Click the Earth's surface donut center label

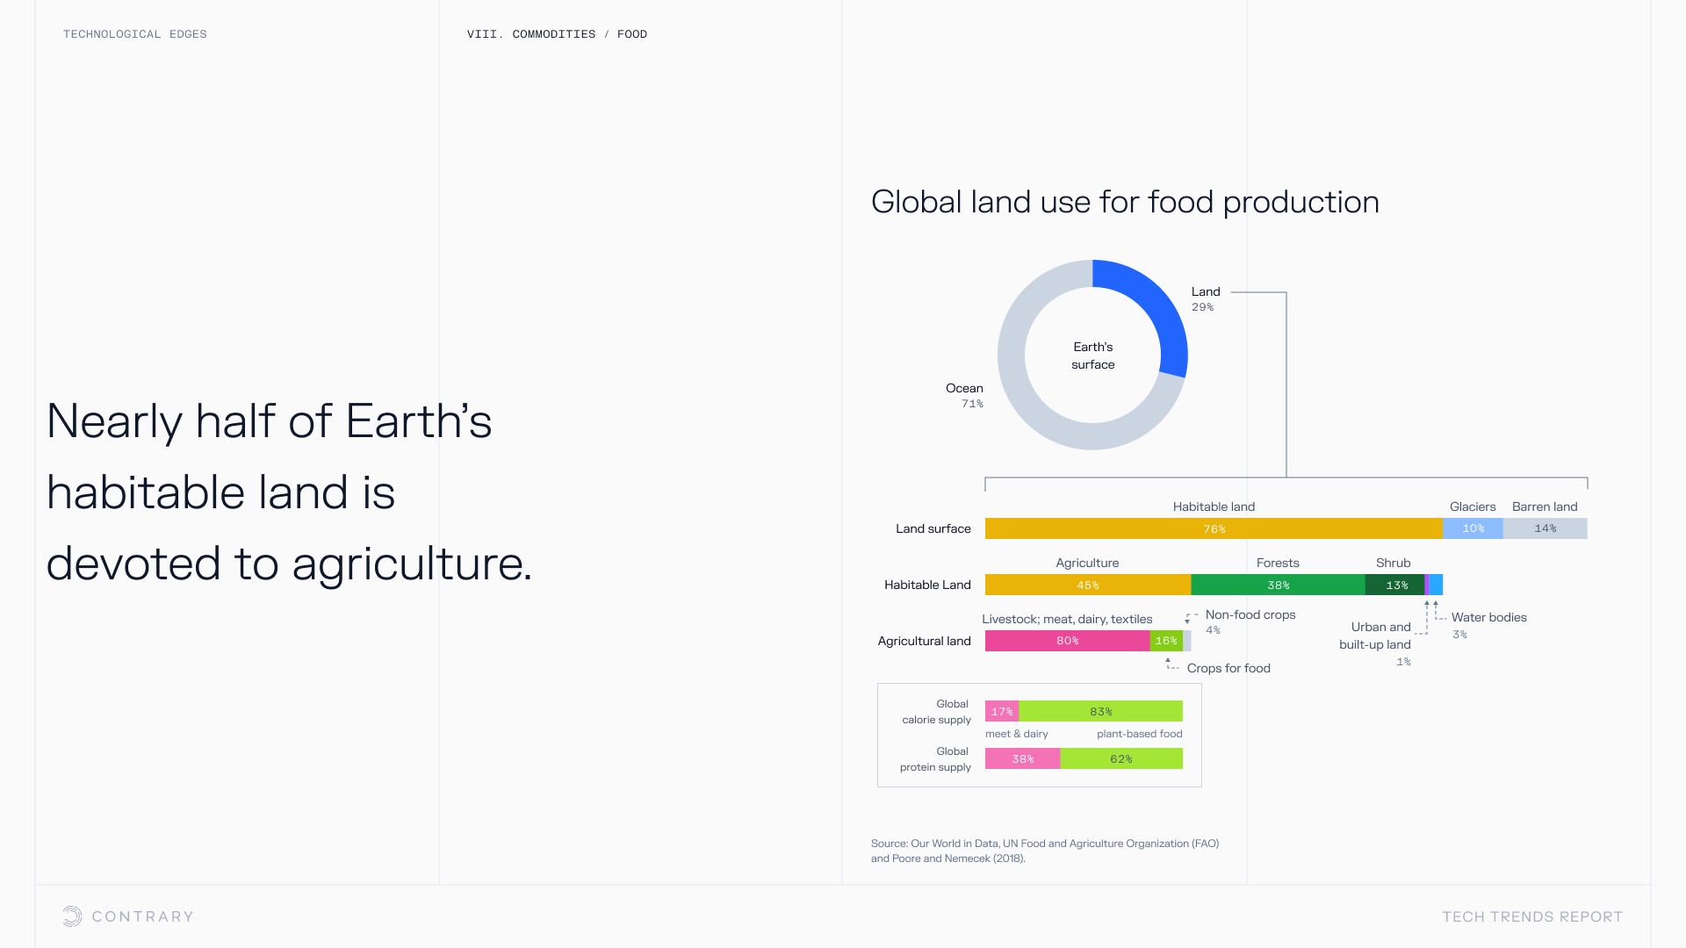(x=1092, y=355)
